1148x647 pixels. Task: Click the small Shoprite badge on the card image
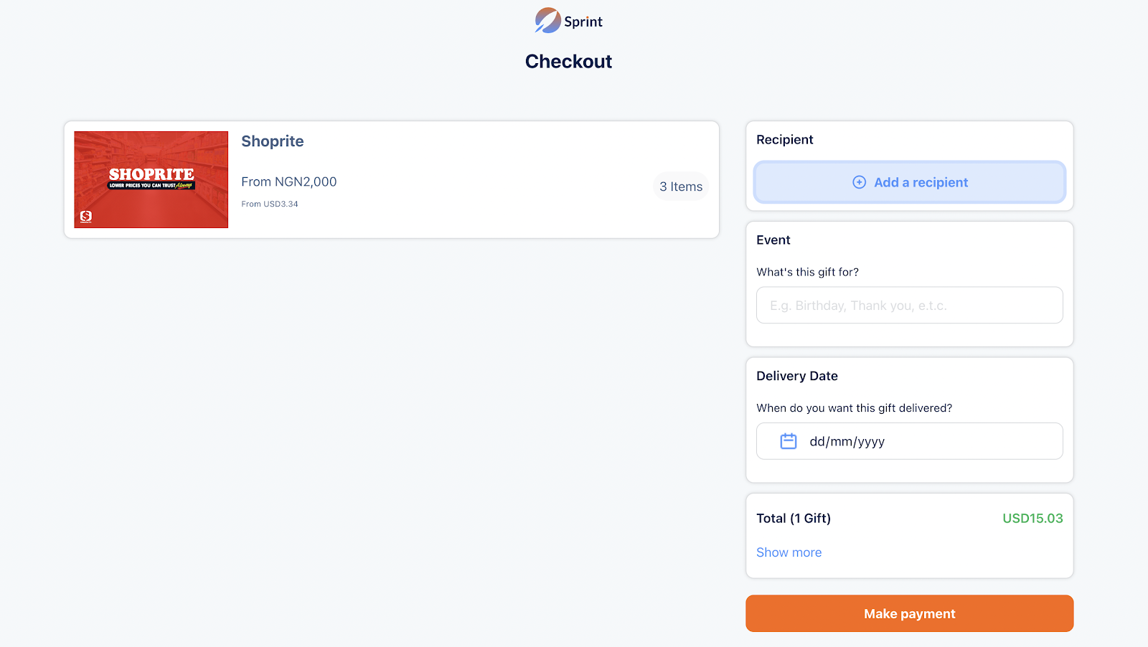(86, 216)
